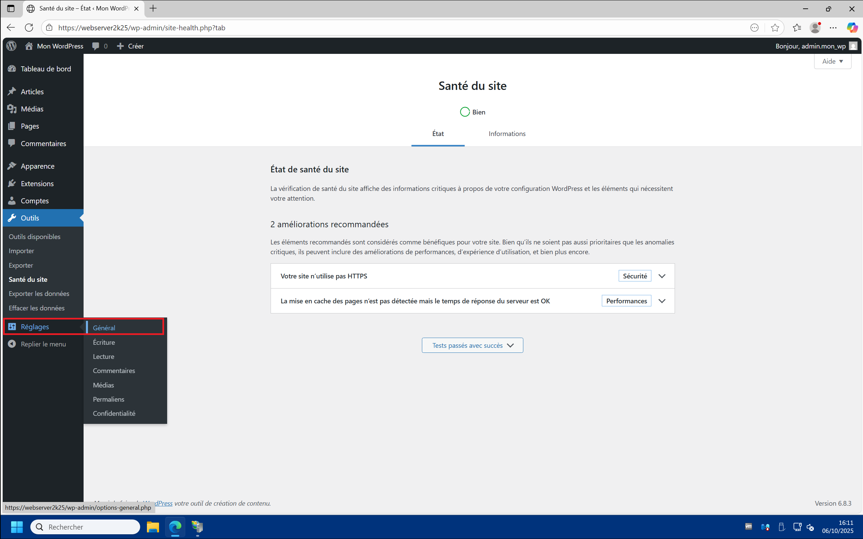Refresh the page with the reload icon
The image size is (863, 539).
pyautogui.click(x=29, y=28)
